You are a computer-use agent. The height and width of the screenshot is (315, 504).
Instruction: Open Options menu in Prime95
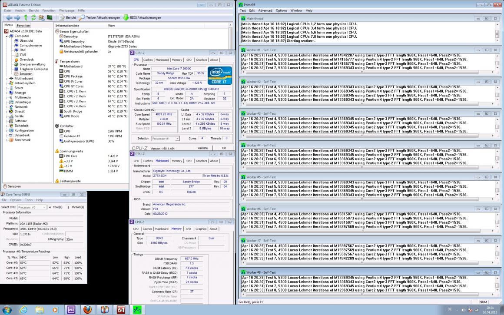(281, 10)
